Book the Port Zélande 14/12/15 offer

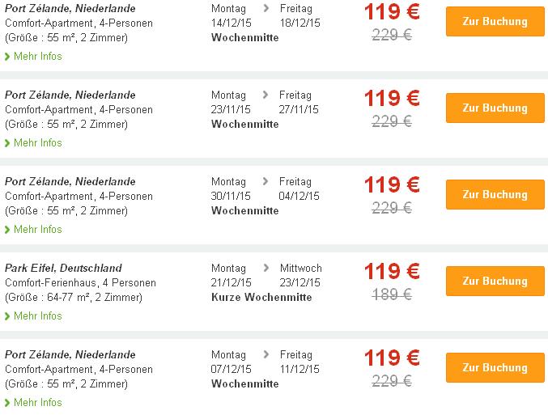coord(495,21)
